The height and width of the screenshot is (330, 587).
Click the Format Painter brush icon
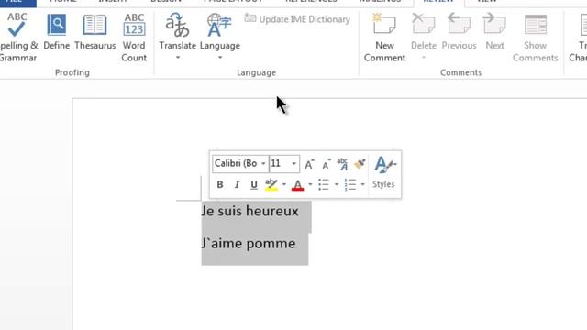click(x=360, y=164)
